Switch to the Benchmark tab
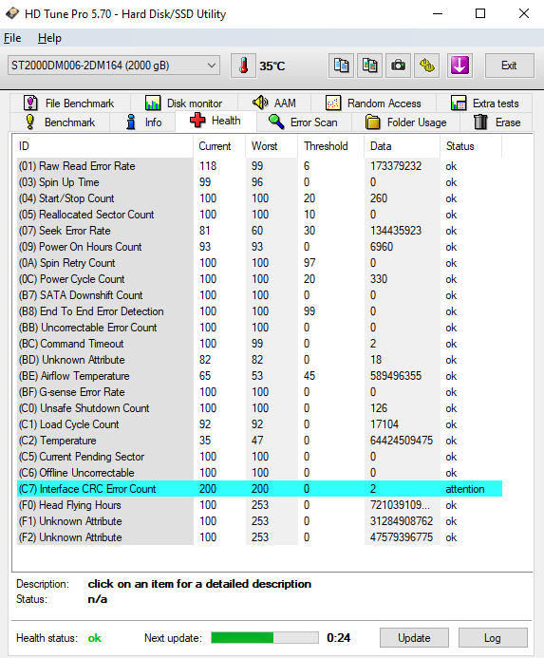The width and height of the screenshot is (544, 658). [60, 122]
